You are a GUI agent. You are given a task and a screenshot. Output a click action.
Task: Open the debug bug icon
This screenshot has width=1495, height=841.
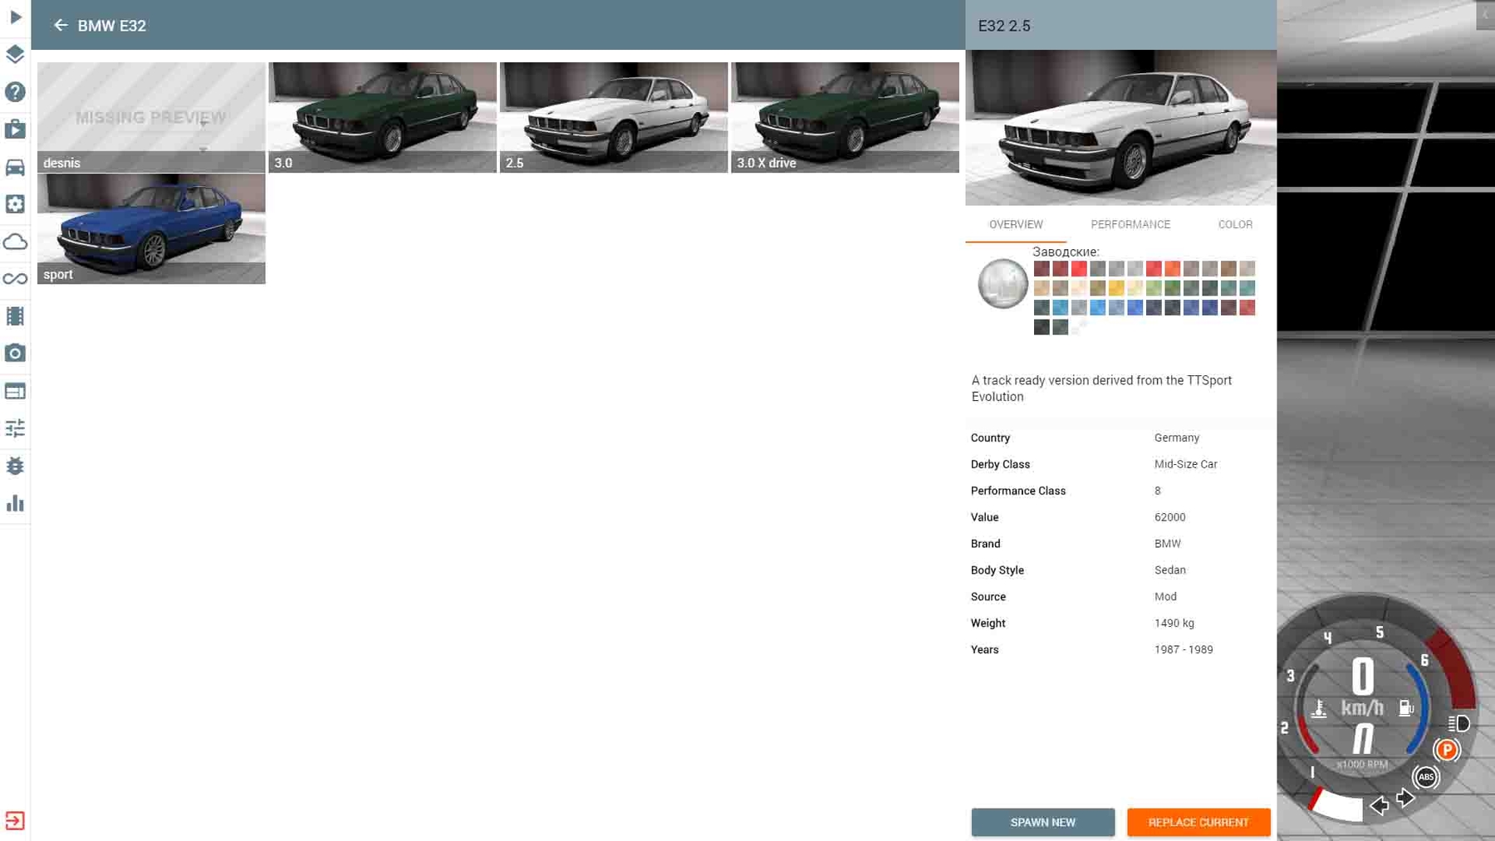(x=15, y=466)
